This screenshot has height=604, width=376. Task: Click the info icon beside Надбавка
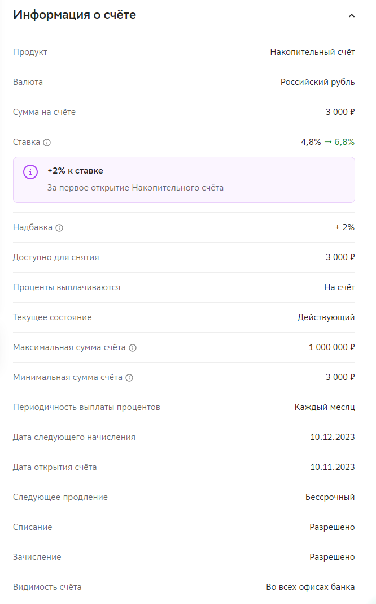pos(58,227)
